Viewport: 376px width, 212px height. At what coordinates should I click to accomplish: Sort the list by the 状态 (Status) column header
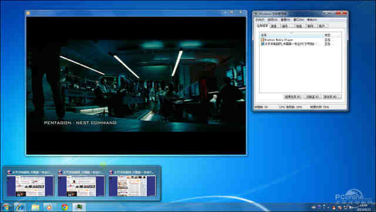point(331,35)
